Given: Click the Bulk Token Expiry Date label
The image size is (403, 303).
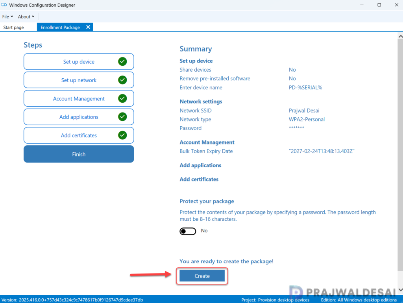Looking at the screenshot, I should click(x=206, y=151).
